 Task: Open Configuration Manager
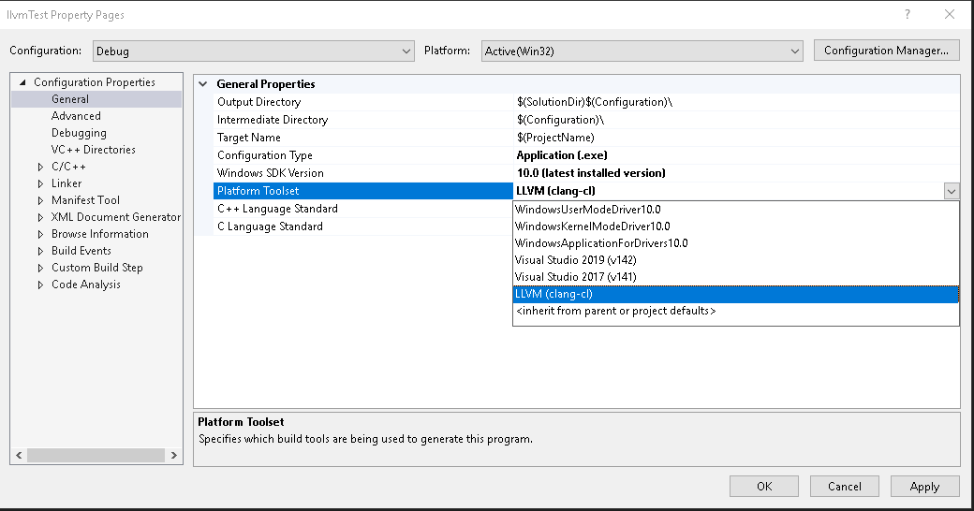886,51
